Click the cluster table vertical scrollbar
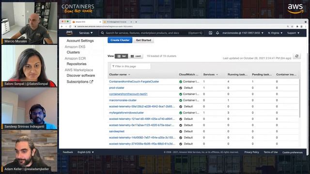This screenshot has width=310, height=174. click(300, 98)
